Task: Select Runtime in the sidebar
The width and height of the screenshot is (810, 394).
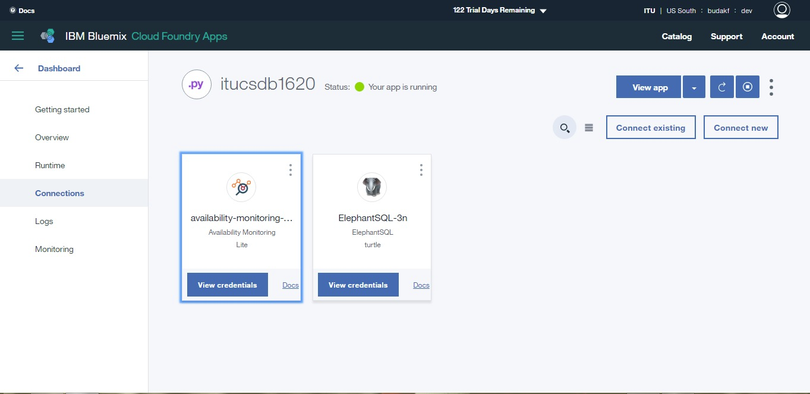Action: (50, 165)
